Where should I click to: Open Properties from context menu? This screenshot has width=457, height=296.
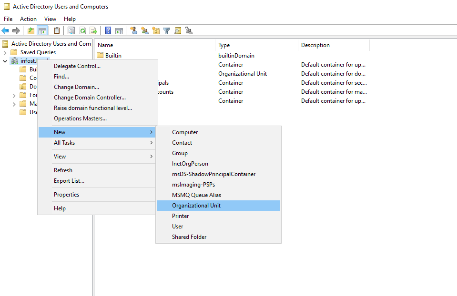click(x=97, y=195)
